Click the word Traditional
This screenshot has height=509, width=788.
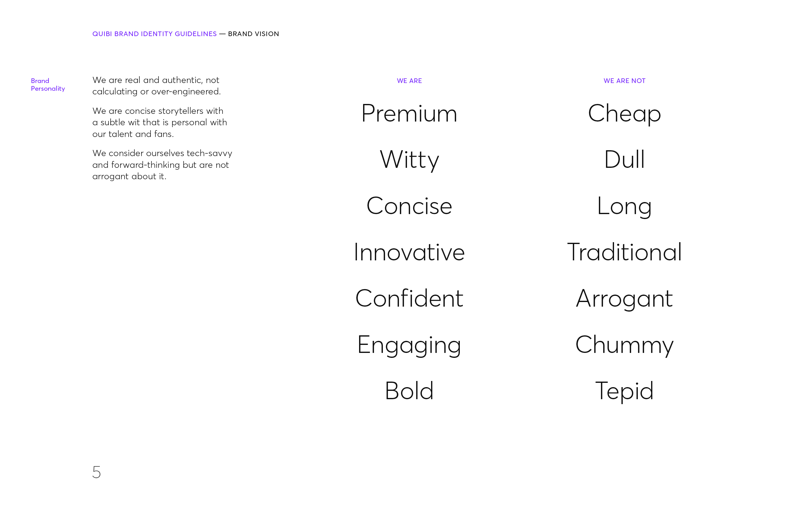click(x=625, y=252)
